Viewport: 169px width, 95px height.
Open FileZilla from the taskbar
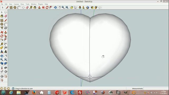[80, 93]
